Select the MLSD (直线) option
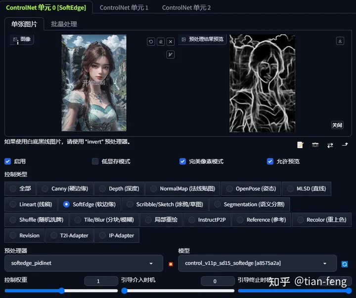Viewport: 356px width, 298px height. 307,188
